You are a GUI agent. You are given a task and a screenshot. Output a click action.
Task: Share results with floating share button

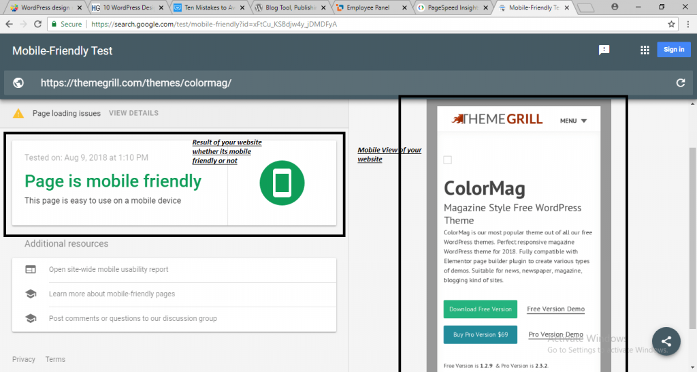pyautogui.click(x=666, y=341)
